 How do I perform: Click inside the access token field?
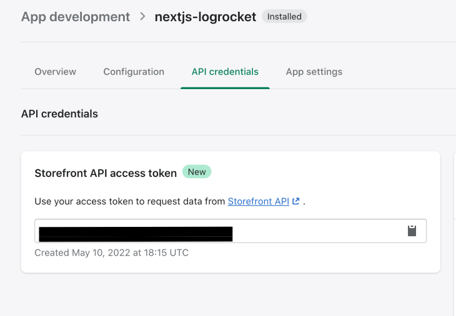click(x=230, y=231)
